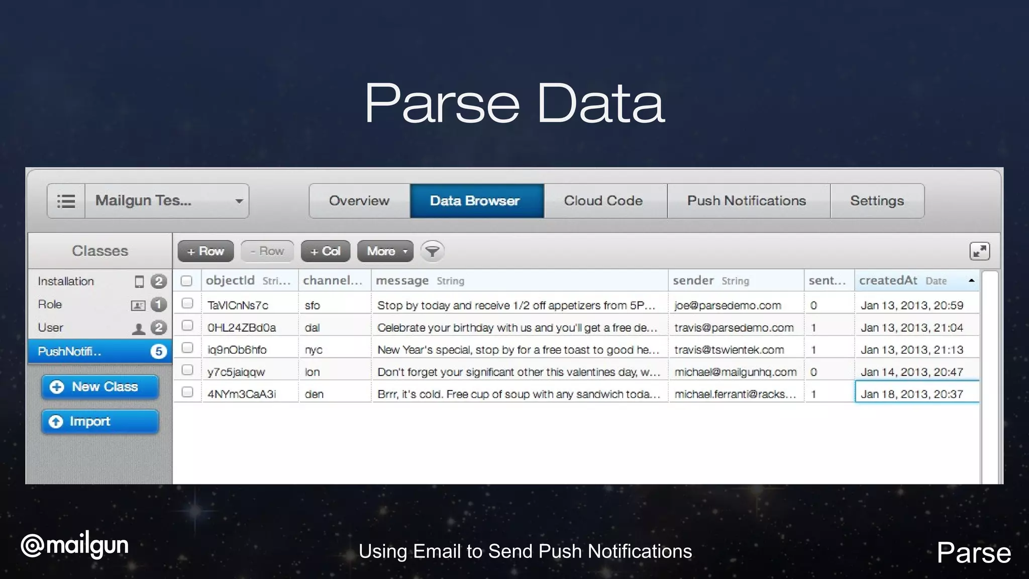Screen dimensions: 1029x579
Task: Click the filter funnel icon
Action: 433,251
